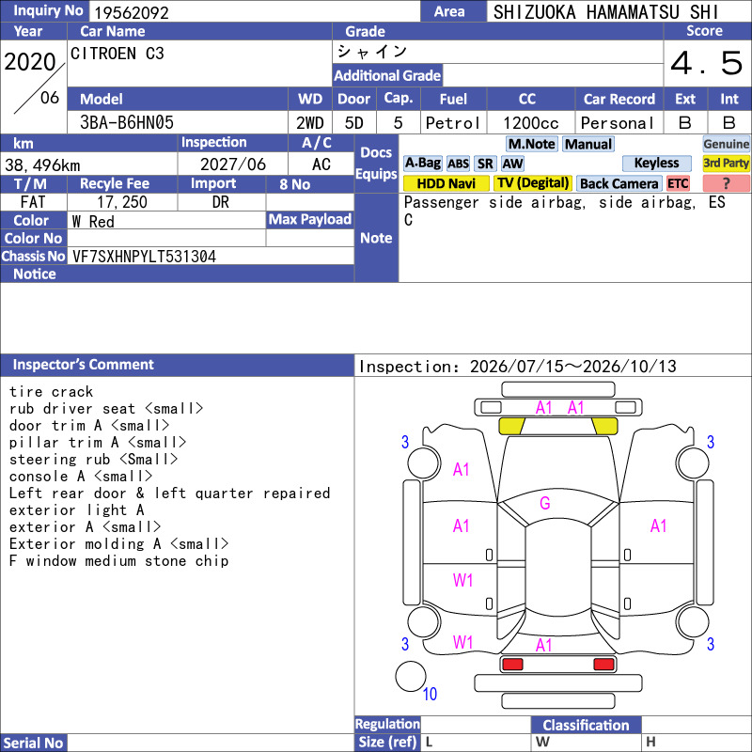Screen dimensions: 752x752
Task: Click the 3rd Party yellow tag
Action: pyautogui.click(x=726, y=164)
